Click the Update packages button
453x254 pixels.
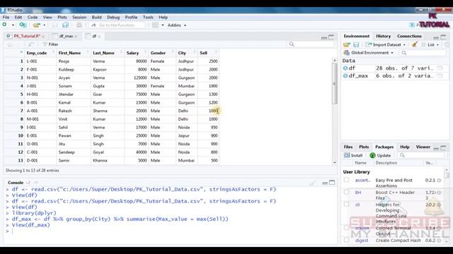click(380, 155)
